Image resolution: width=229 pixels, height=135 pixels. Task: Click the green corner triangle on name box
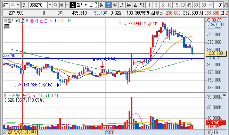[x=96, y=3]
